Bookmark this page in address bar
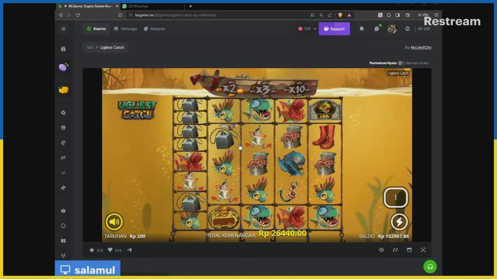497x279 pixels. click(x=120, y=15)
